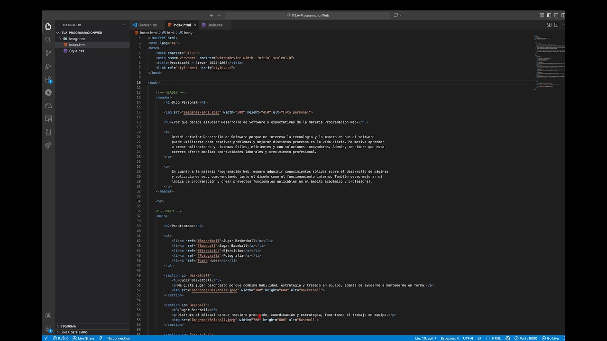Toggle the bottom panel visibility
The width and height of the screenshot is (607, 341).
[x=556, y=15]
